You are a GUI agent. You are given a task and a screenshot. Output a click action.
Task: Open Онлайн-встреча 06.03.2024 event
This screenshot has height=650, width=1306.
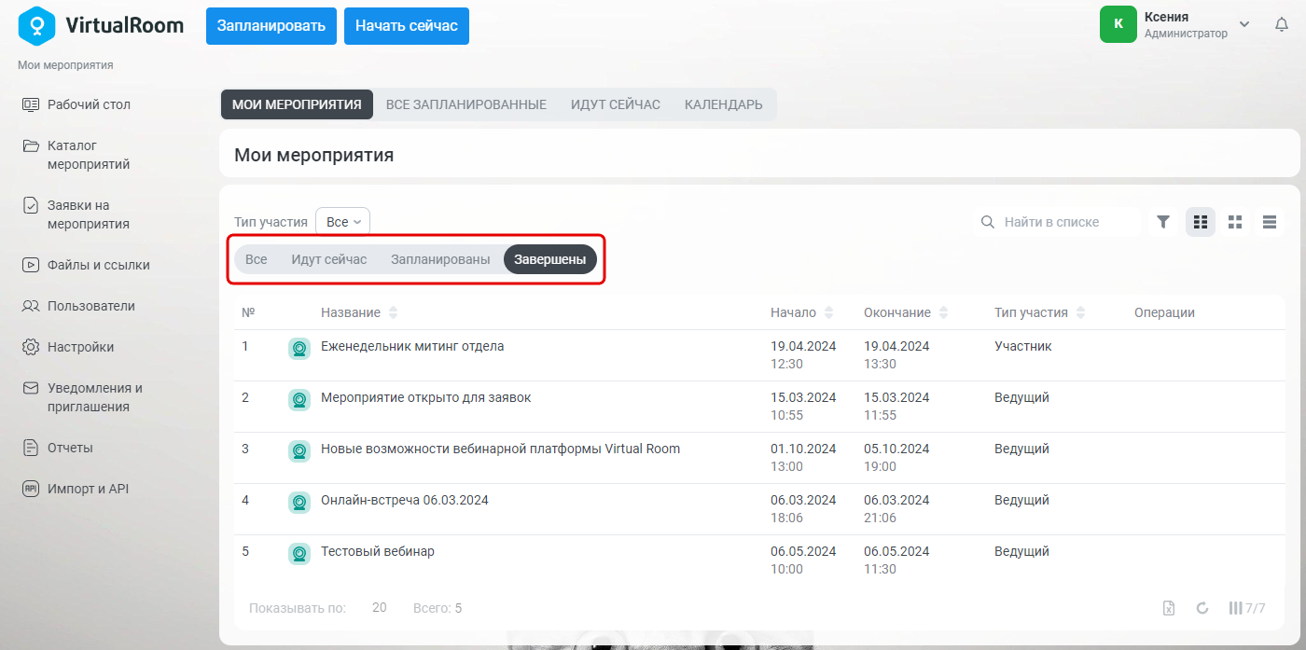405,500
